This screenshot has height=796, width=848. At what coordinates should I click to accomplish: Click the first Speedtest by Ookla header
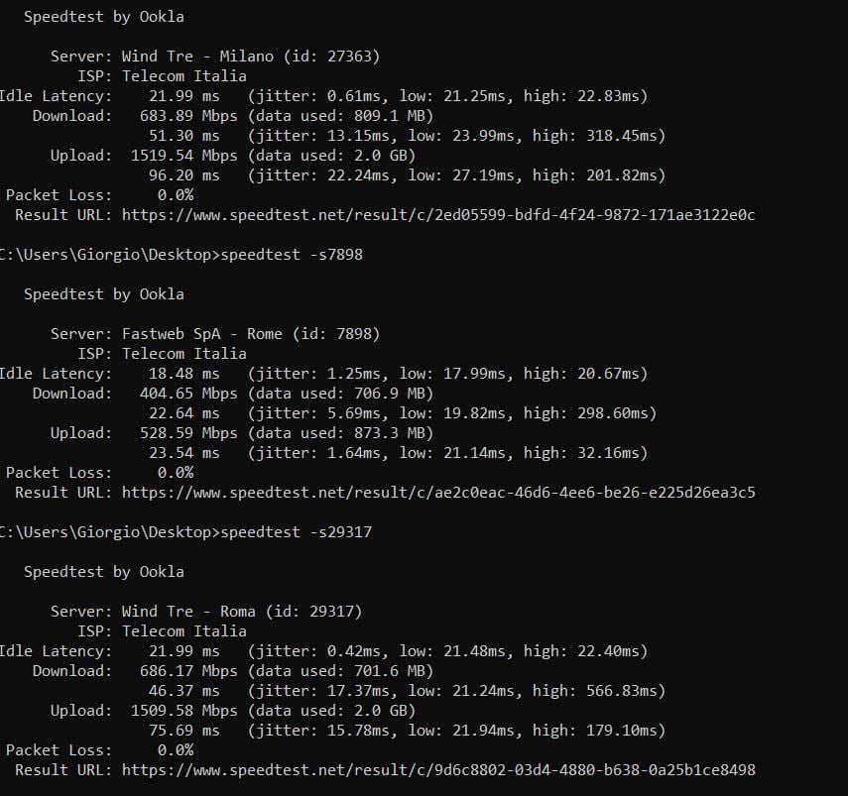pyautogui.click(x=104, y=17)
